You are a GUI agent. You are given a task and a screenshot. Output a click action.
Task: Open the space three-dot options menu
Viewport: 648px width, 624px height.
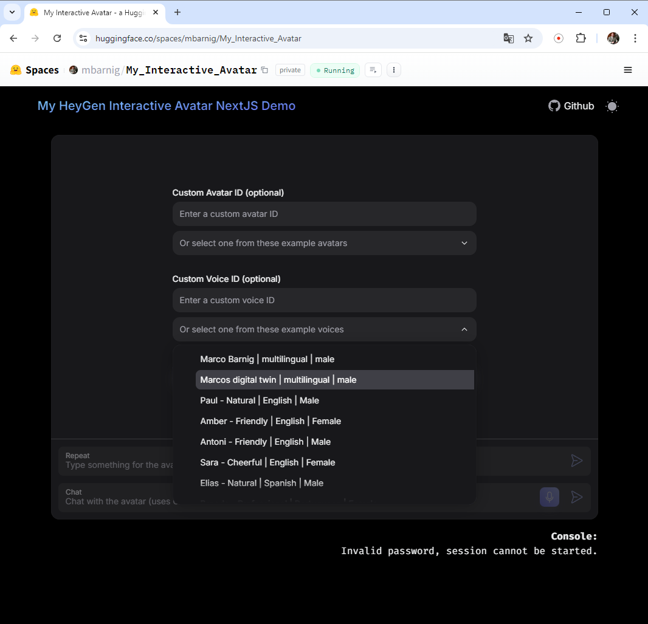coord(394,70)
